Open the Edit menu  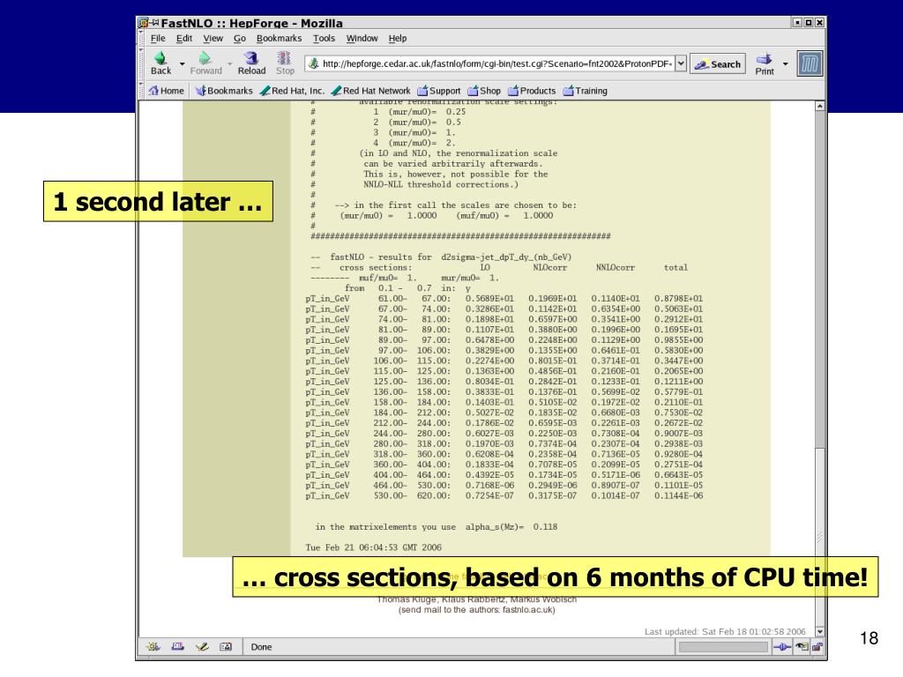click(x=184, y=38)
